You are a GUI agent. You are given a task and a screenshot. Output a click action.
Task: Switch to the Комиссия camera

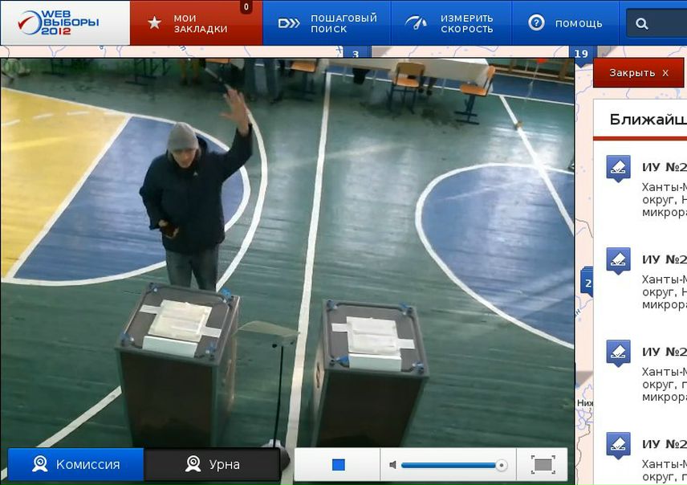pos(75,464)
